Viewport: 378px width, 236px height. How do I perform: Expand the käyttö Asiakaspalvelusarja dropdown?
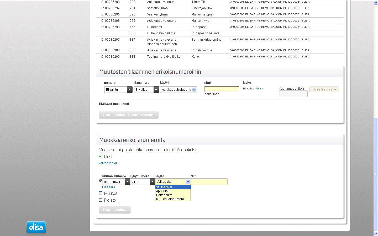point(178,90)
